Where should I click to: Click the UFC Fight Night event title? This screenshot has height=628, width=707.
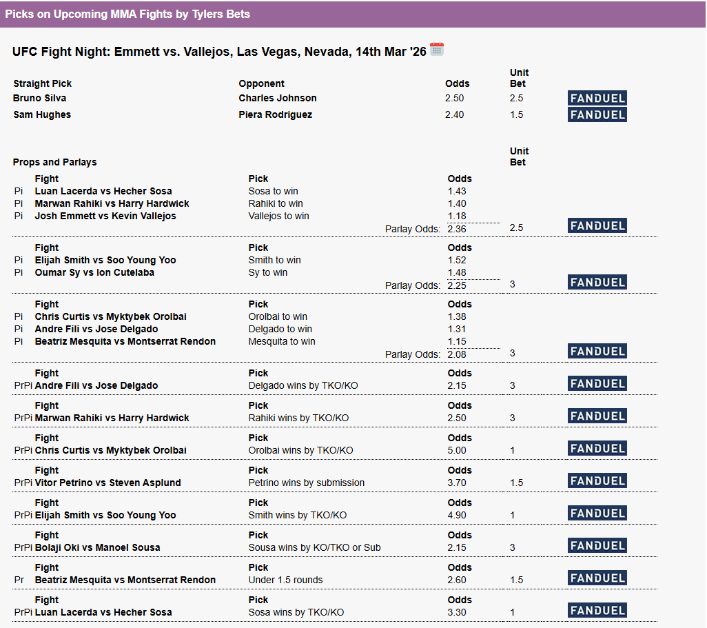coord(219,52)
